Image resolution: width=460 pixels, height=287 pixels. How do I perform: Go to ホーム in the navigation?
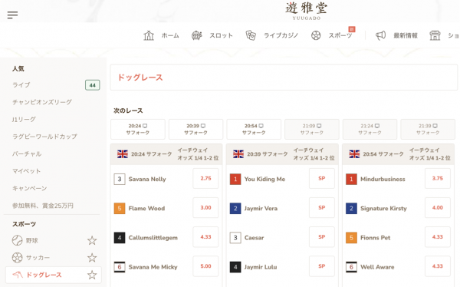[x=170, y=35]
